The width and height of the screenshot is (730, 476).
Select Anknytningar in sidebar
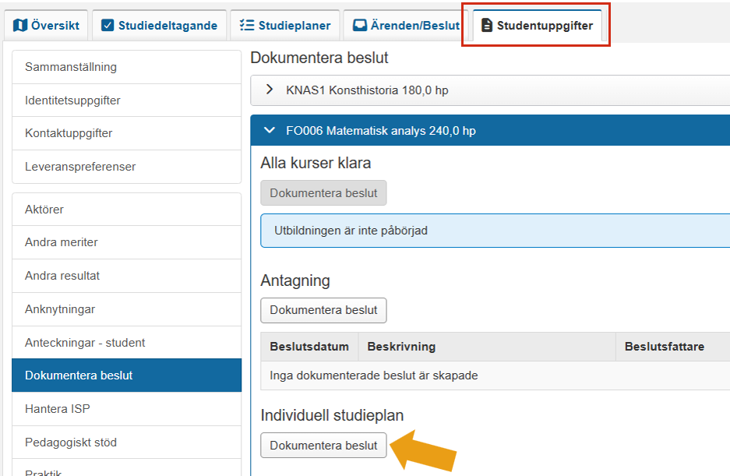127,309
